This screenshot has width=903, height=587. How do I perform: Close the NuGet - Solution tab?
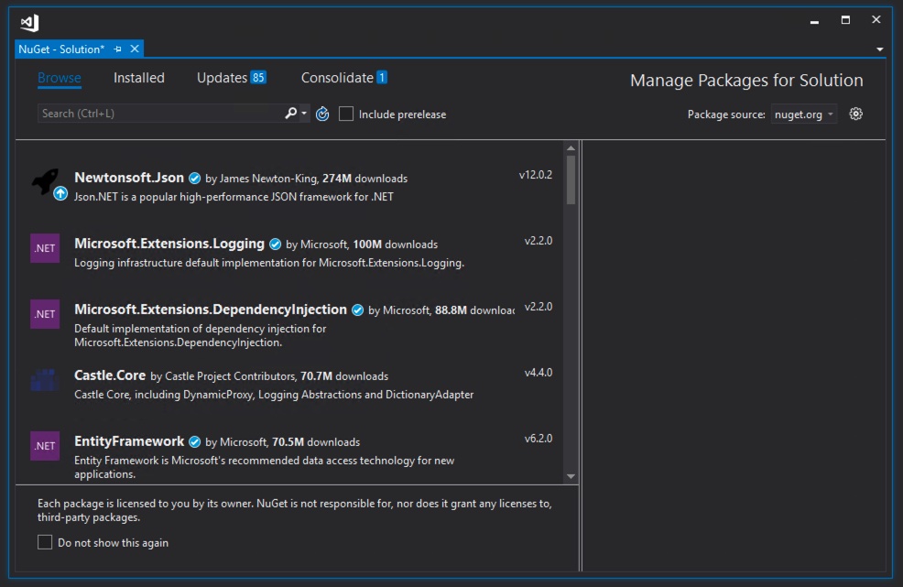(135, 49)
